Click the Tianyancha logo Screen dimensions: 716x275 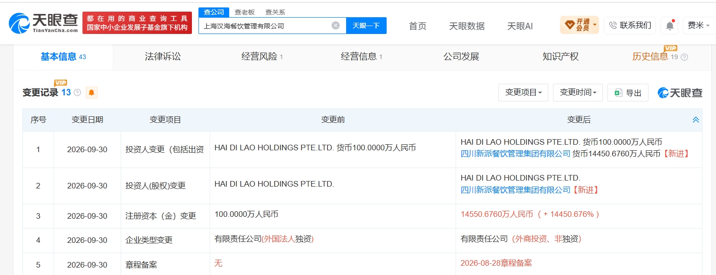[43, 23]
